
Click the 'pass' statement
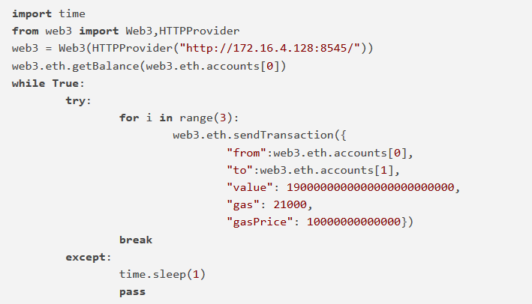(x=132, y=292)
